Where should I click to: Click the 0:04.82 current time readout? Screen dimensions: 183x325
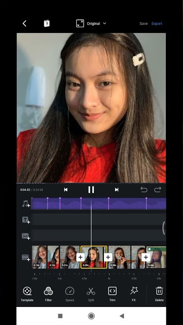[x=25, y=190]
